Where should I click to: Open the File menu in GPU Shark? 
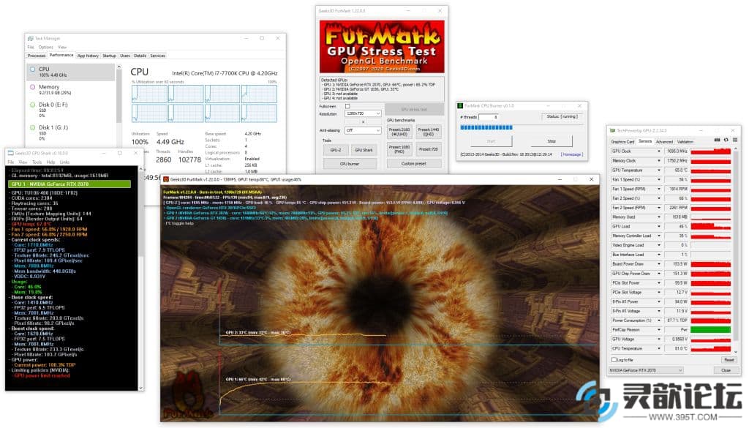11,162
